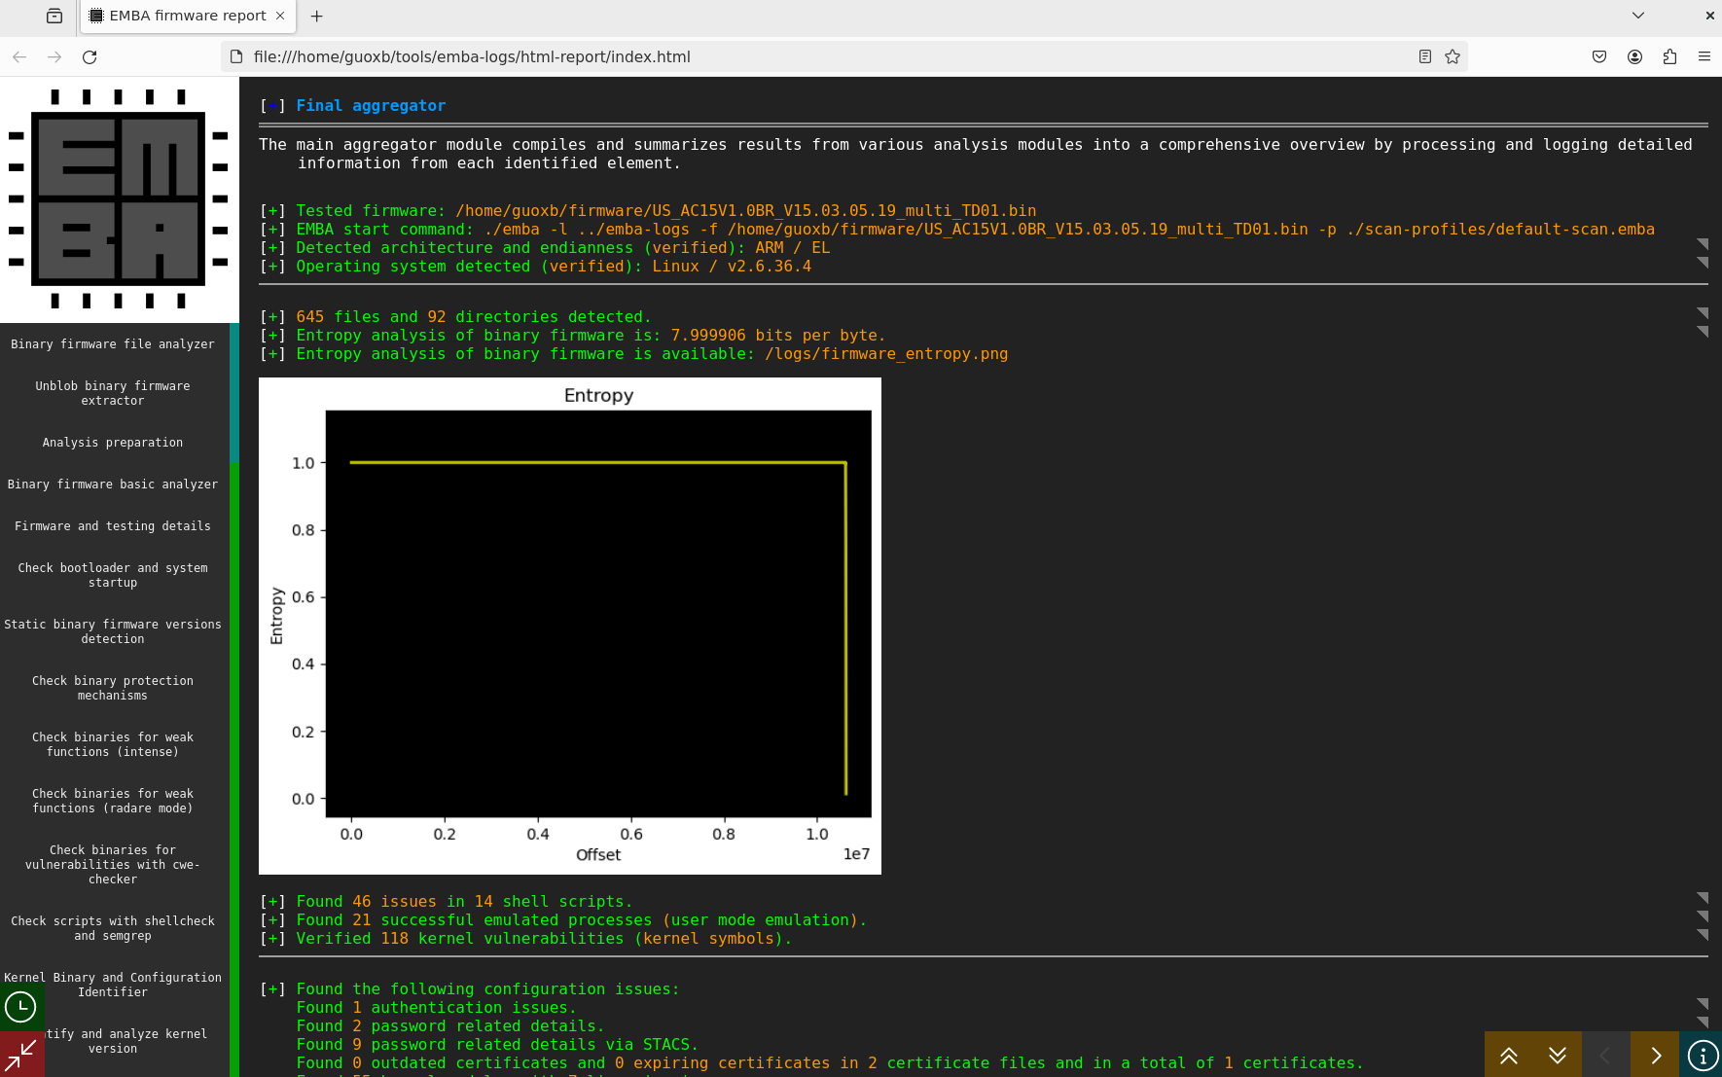
Task: Follow link arrow beside EMBA start command
Action: (1703, 243)
